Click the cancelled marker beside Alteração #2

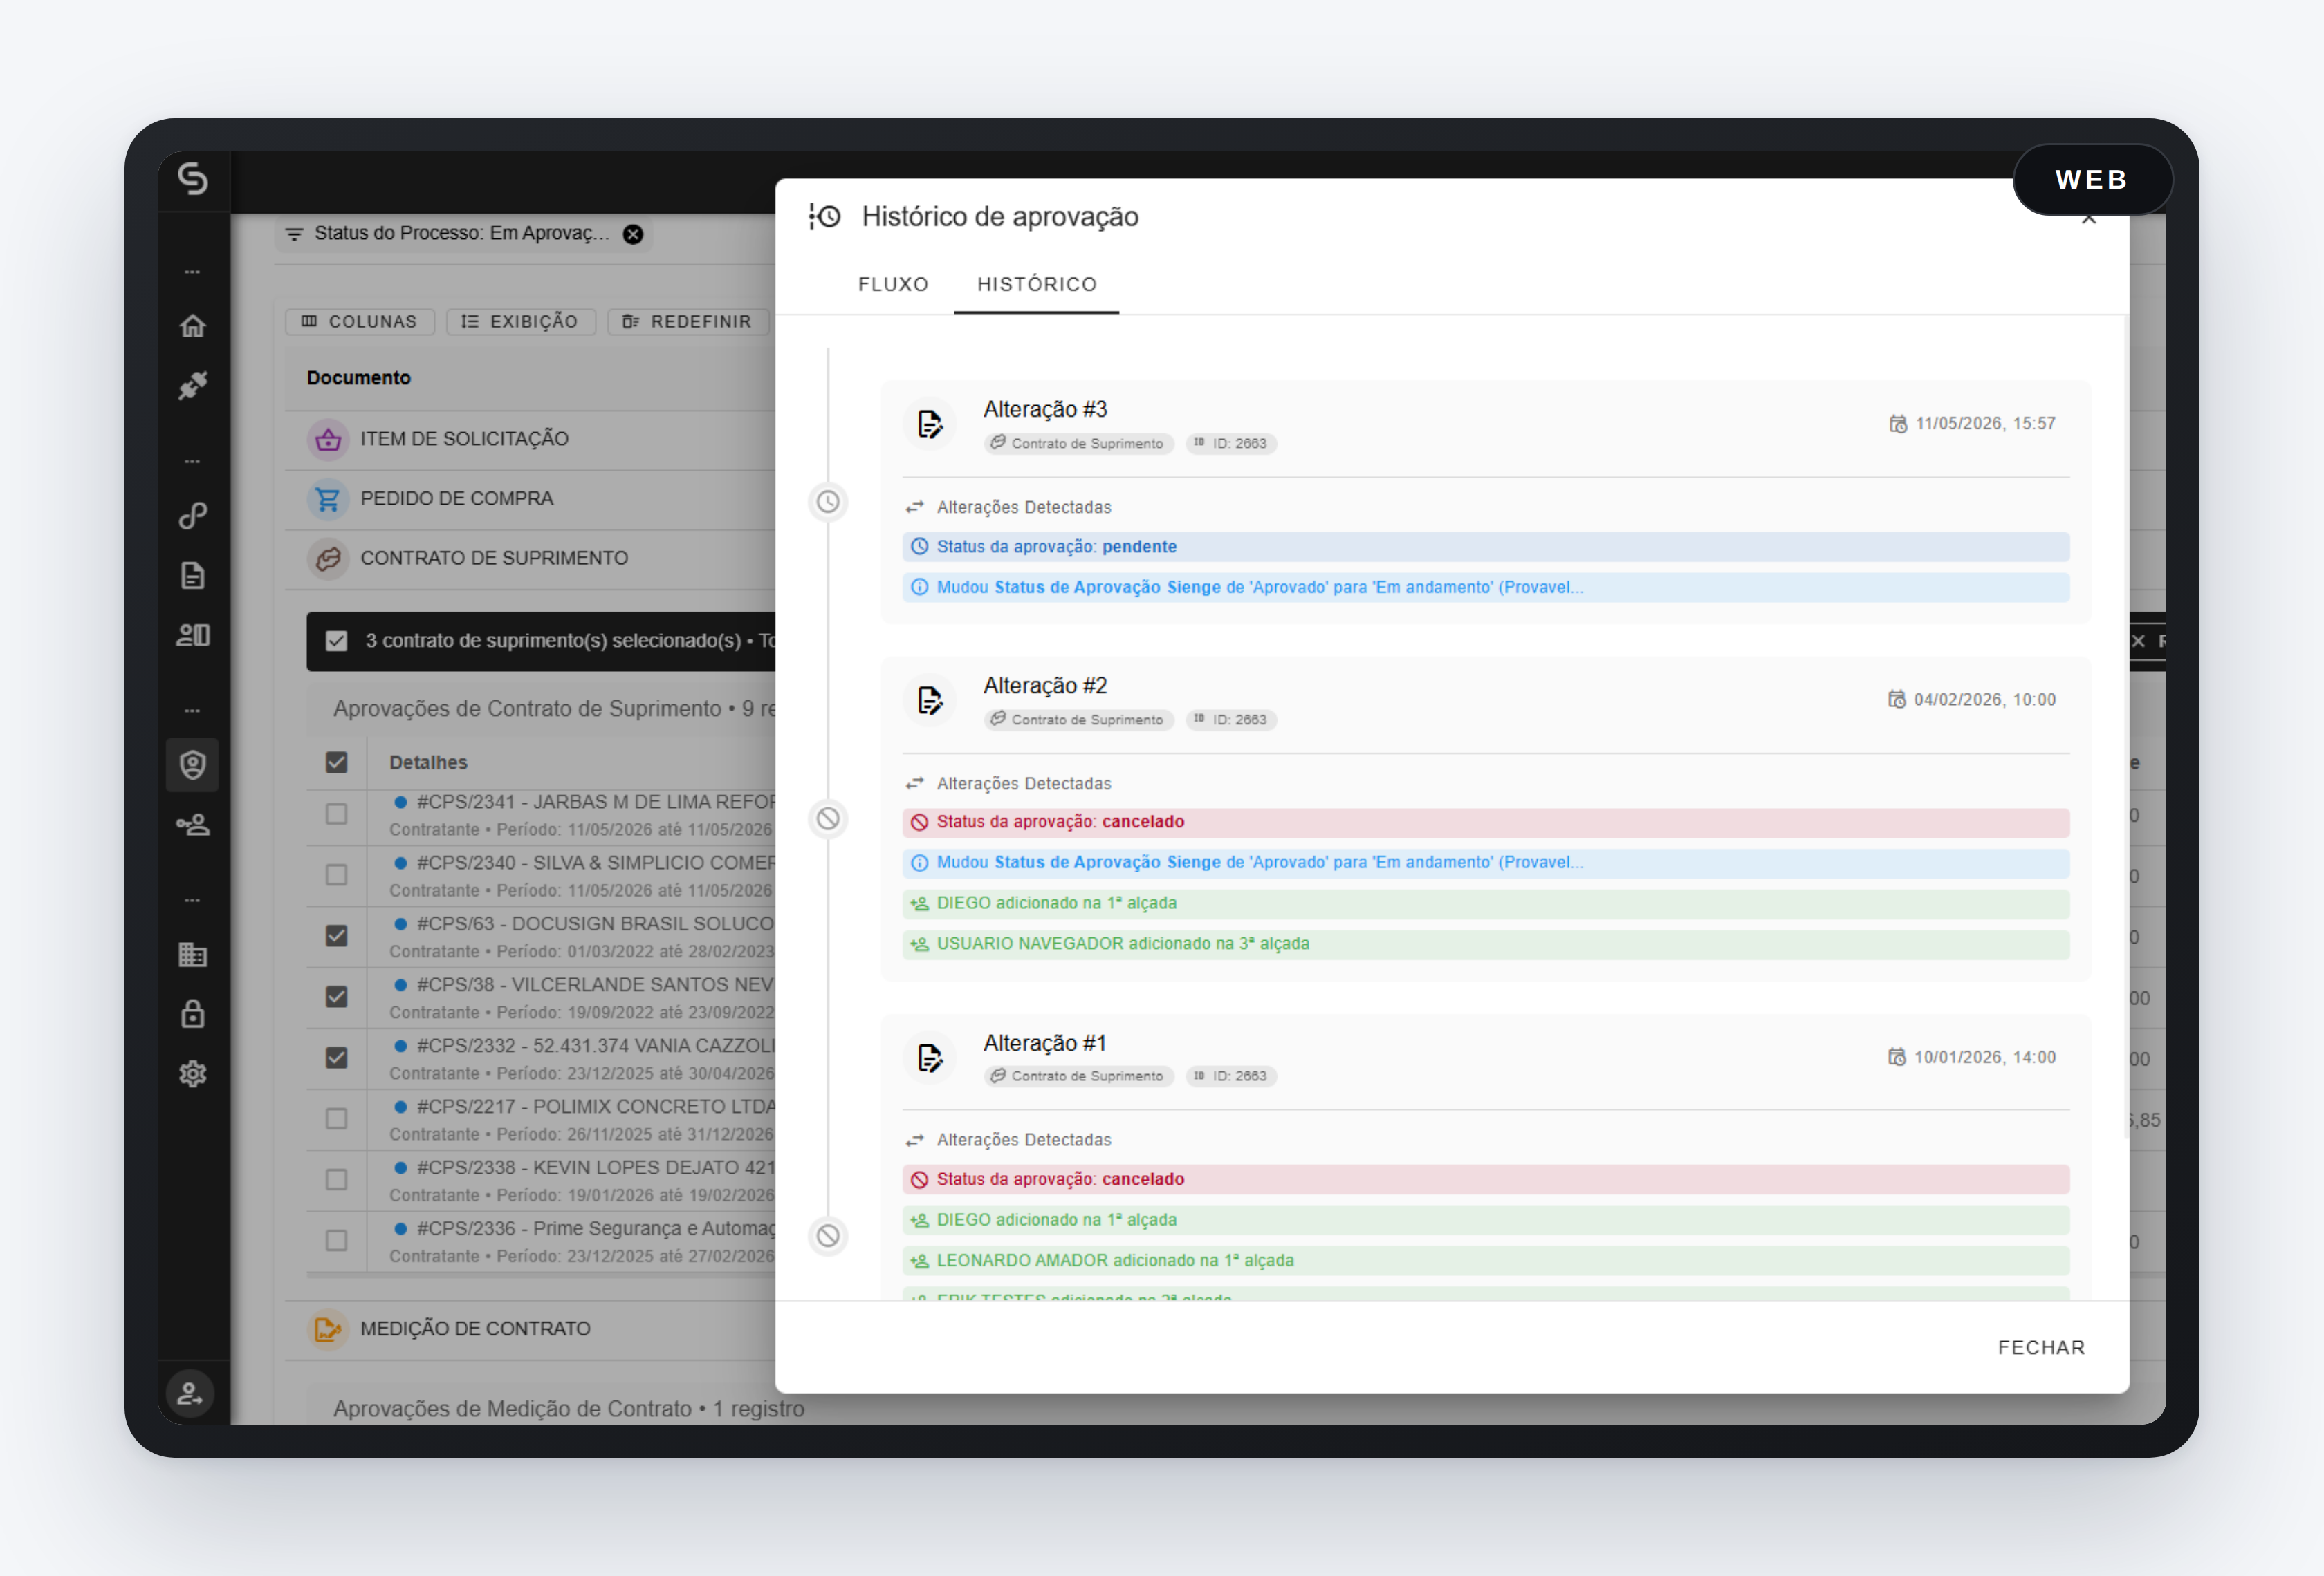coord(828,820)
